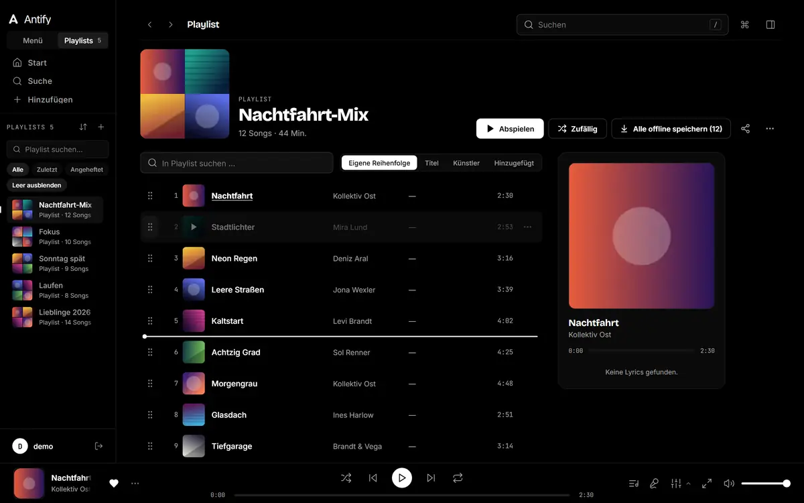Viewport: 804px width, 503px height.
Task: Skip to the next track
Action: pos(431,478)
